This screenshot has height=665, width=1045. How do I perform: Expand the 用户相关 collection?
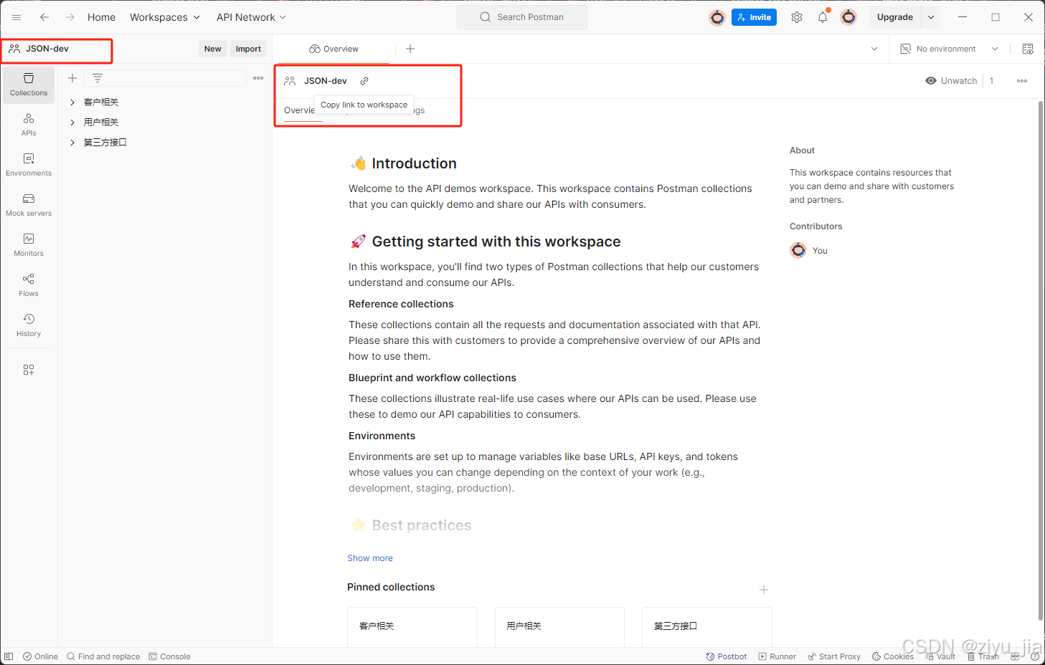click(x=72, y=123)
